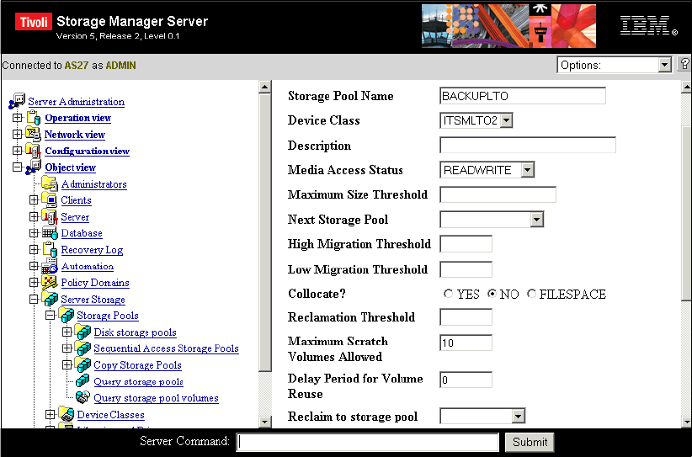Click the Query storage pools cube icon

pos(83,381)
